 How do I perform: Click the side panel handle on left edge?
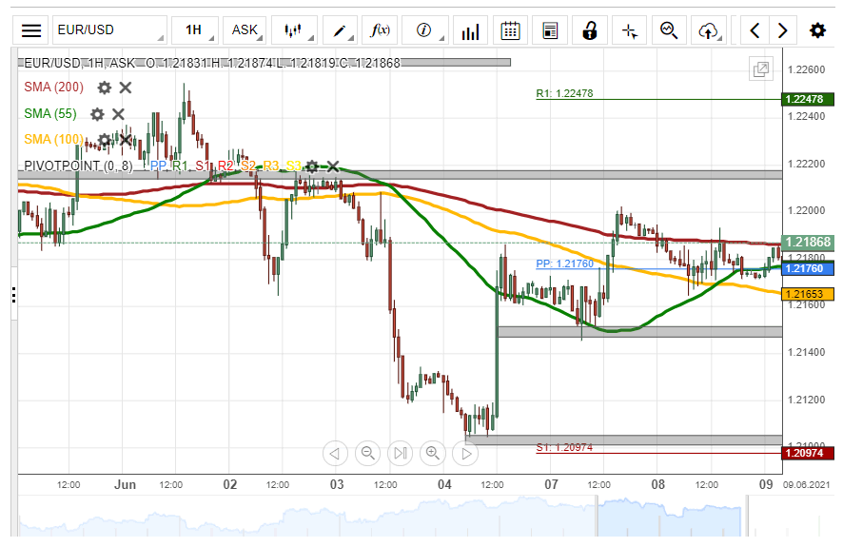(x=13, y=295)
